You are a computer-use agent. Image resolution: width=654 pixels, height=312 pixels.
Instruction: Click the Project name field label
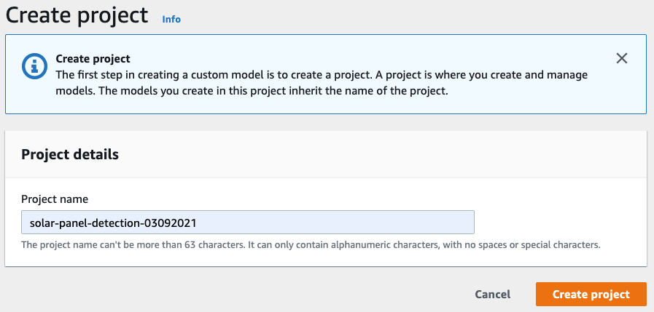click(x=55, y=199)
